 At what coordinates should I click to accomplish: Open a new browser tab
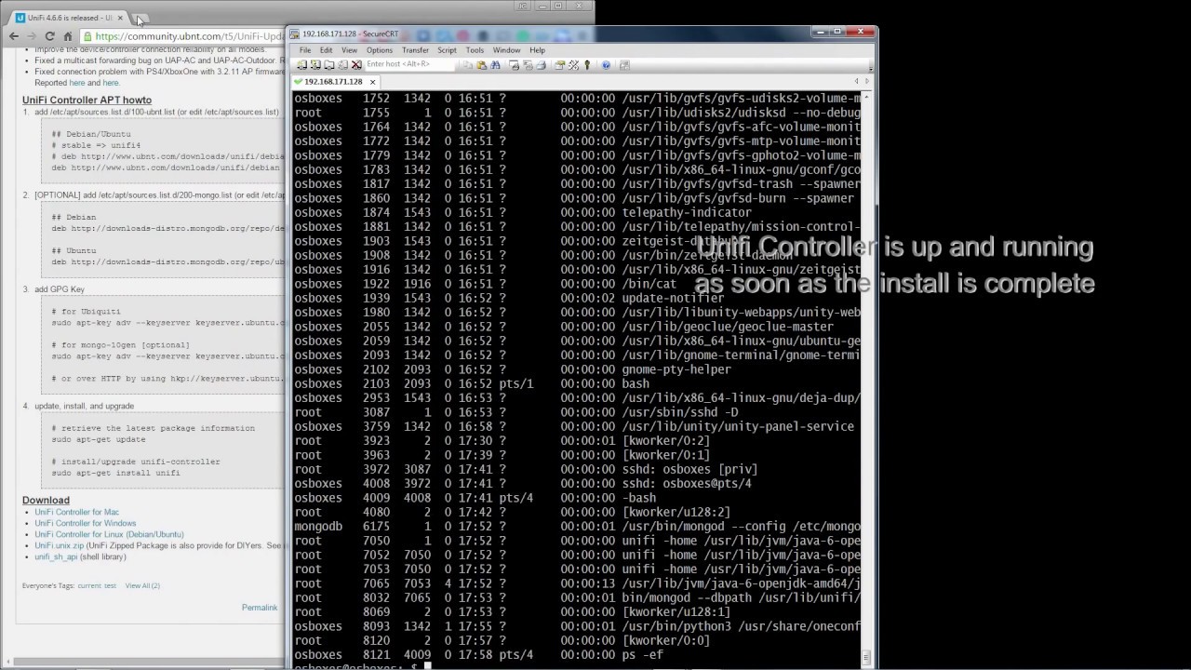(x=140, y=19)
